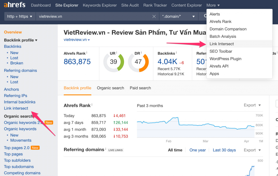Viewport: 278px width, 176px height.
Task: Open Referring IPs in the sidebar
Action: pos(15,96)
